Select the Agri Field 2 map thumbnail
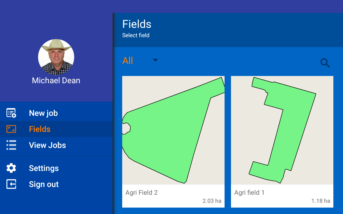The height and width of the screenshot is (214, 343). click(173, 130)
